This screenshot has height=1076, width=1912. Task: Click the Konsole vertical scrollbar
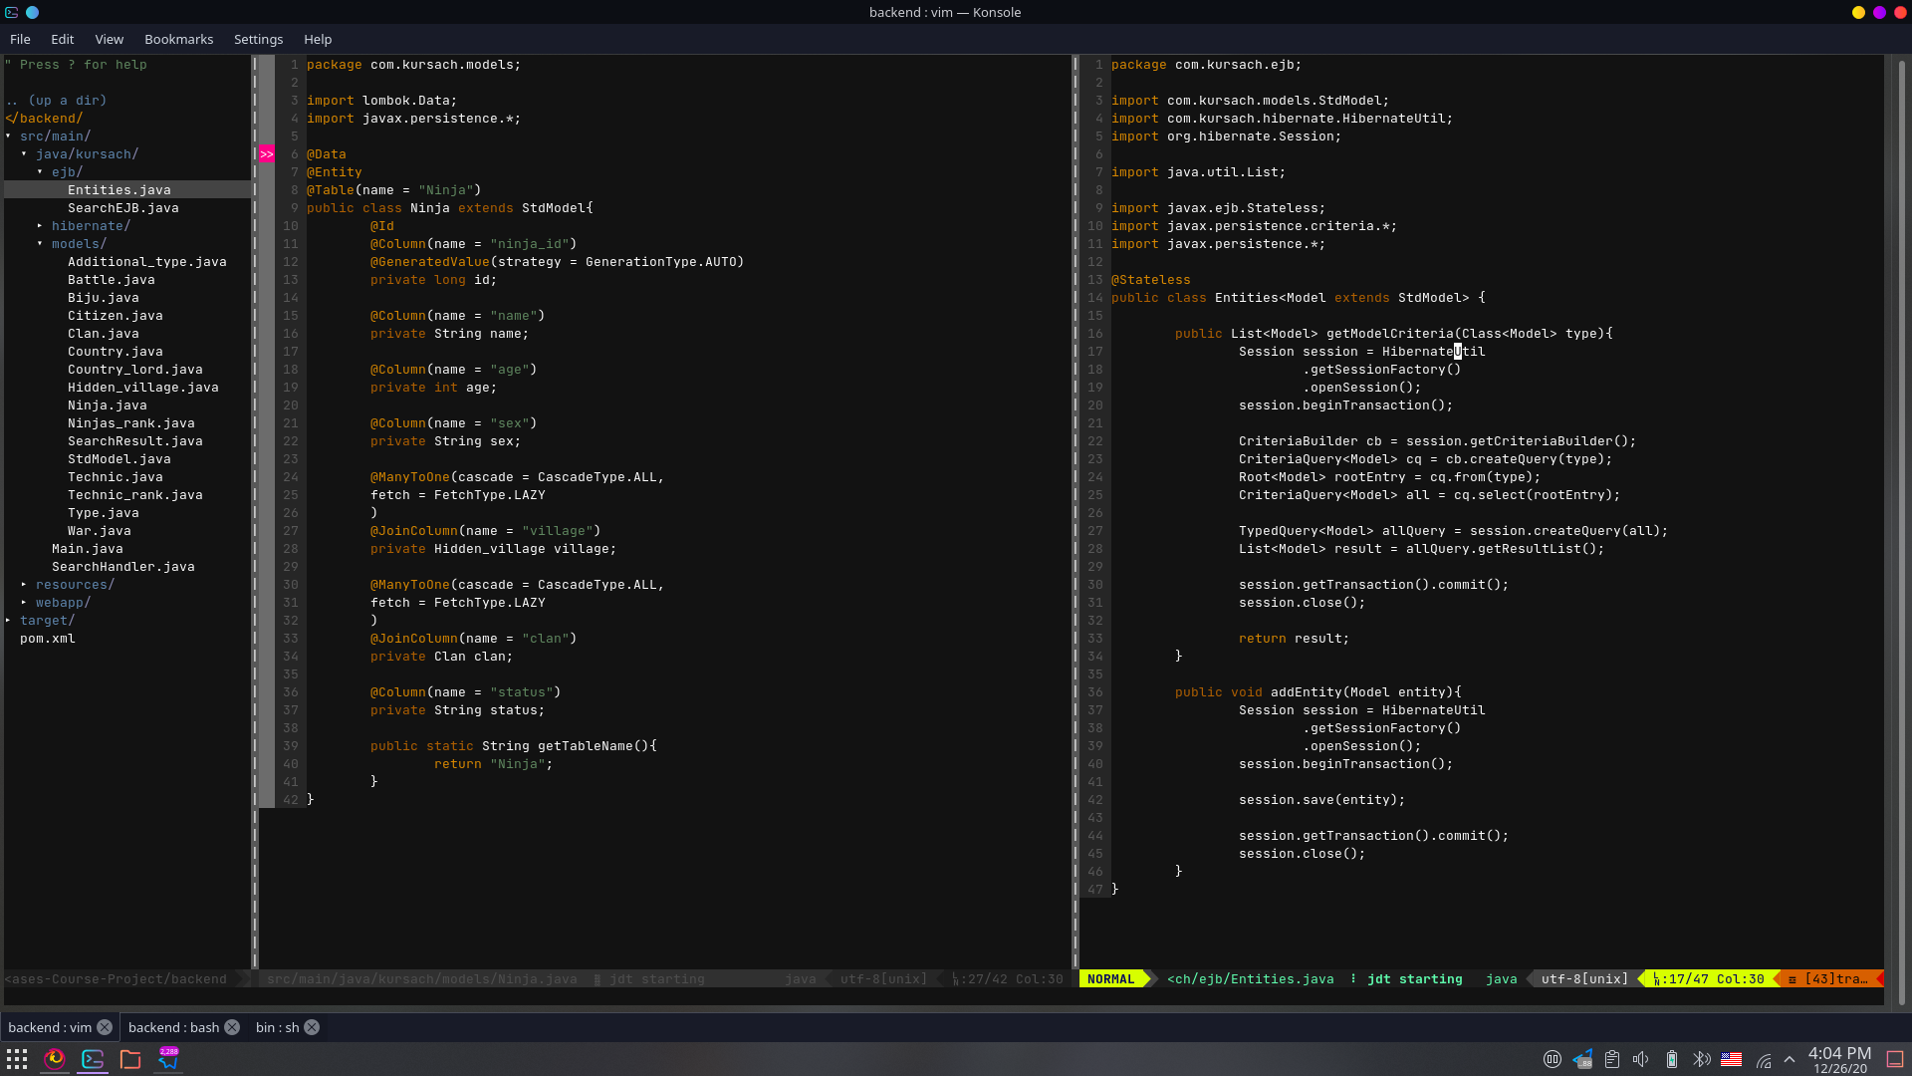coord(1901,533)
